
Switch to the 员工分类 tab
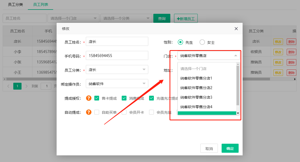(x=15, y=5)
